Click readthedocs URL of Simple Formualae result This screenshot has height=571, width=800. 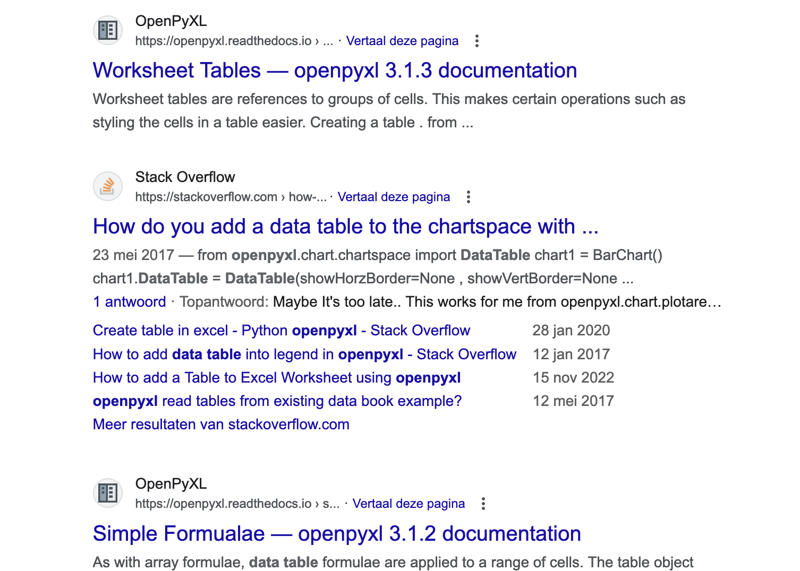237,504
